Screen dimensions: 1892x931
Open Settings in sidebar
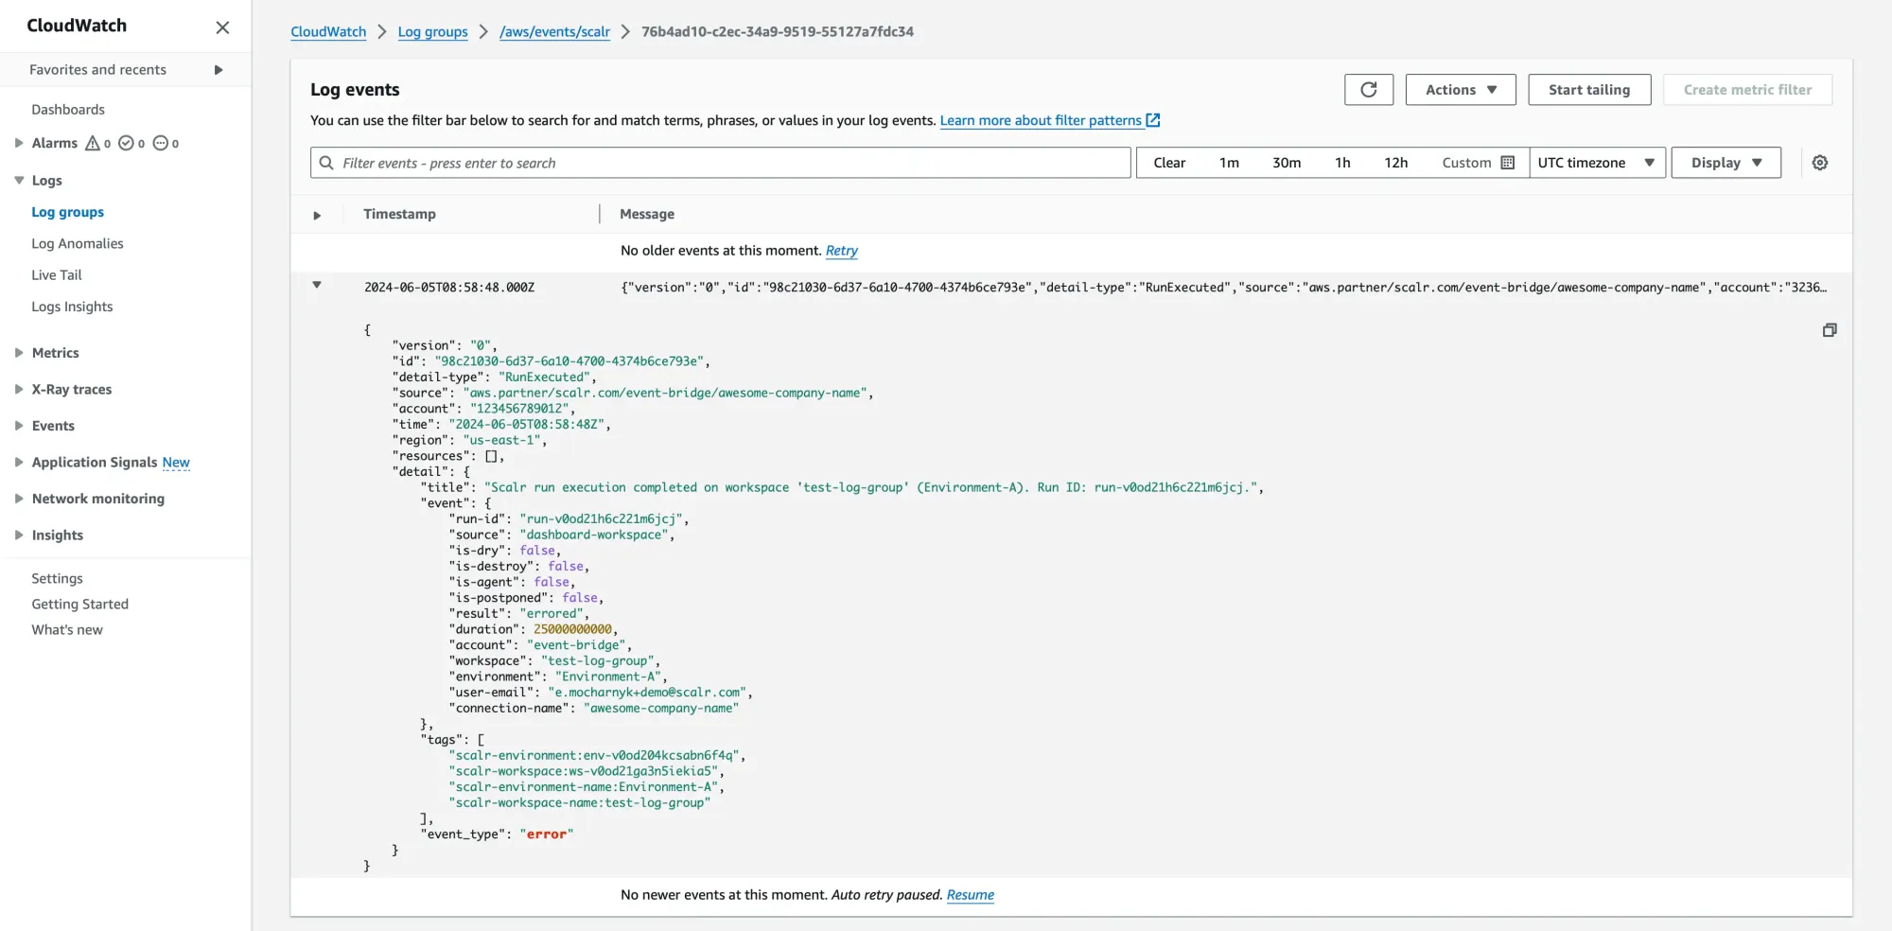[57, 578]
